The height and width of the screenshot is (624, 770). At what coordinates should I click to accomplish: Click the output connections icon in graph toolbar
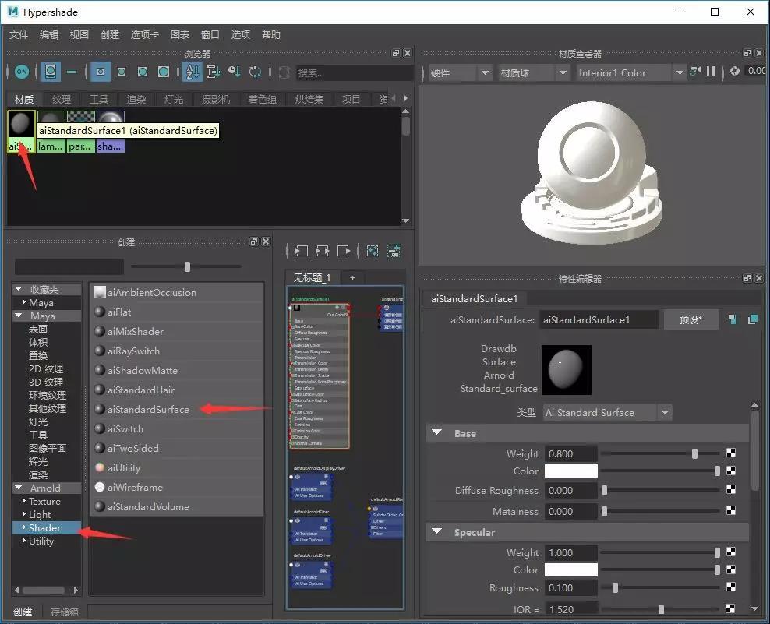[343, 251]
